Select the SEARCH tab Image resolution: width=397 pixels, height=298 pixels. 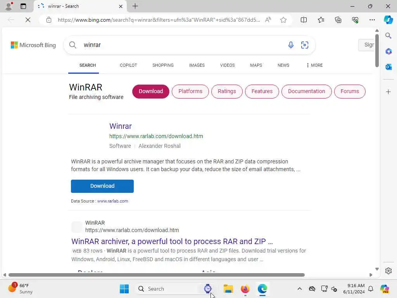point(88,65)
